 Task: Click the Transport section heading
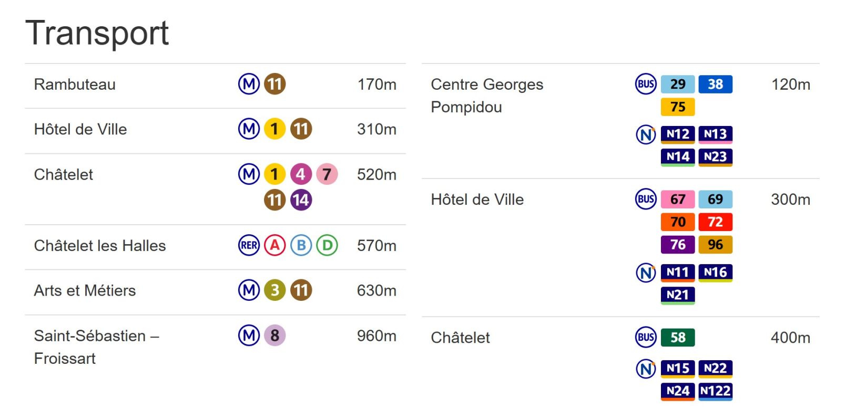[x=97, y=33]
